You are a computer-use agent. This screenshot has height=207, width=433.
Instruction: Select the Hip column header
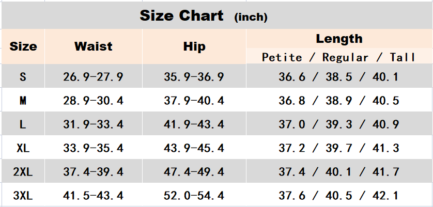coord(194,46)
